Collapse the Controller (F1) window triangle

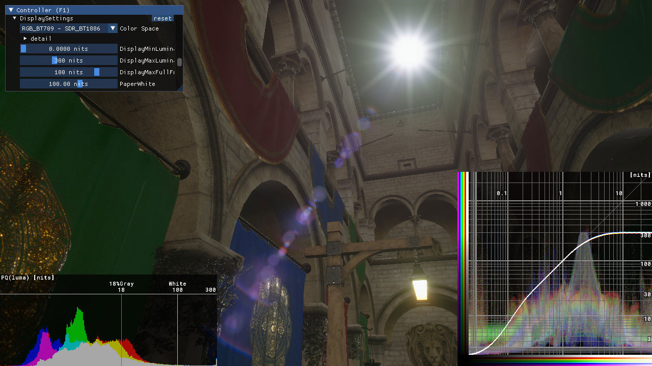pyautogui.click(x=11, y=10)
